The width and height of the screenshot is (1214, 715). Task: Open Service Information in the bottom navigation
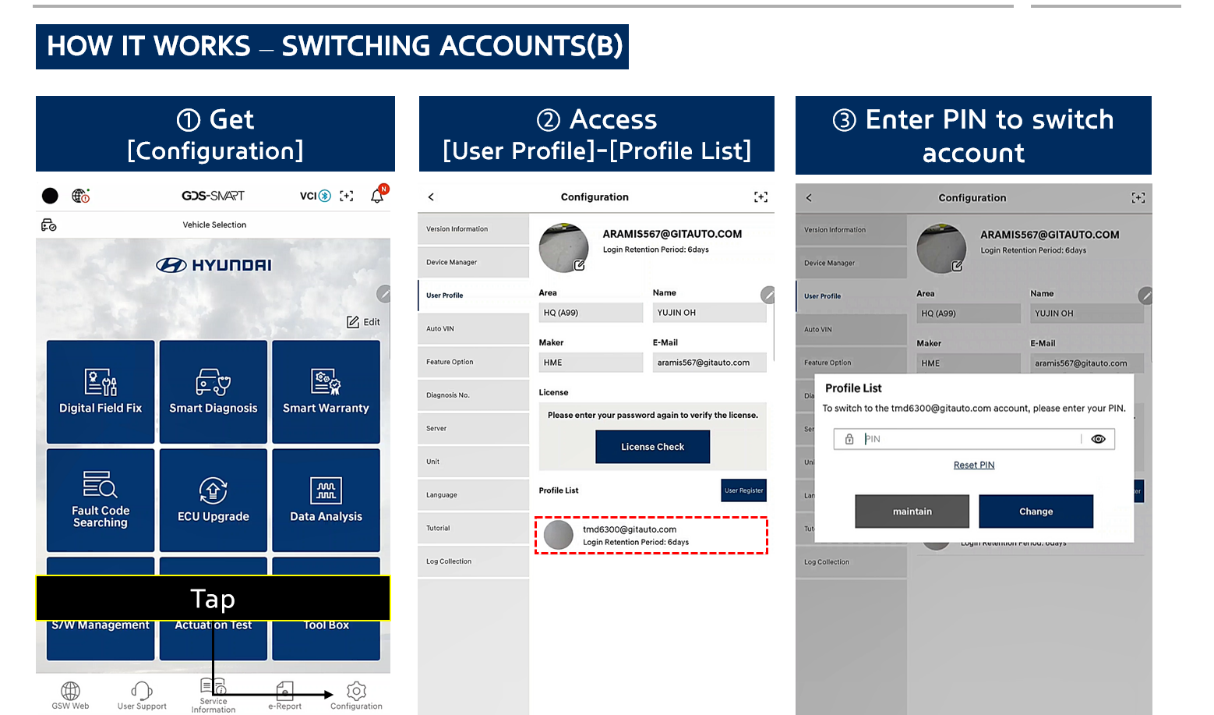[214, 695]
